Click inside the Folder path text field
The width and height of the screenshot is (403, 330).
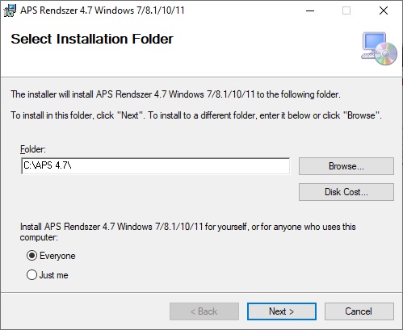(x=156, y=166)
